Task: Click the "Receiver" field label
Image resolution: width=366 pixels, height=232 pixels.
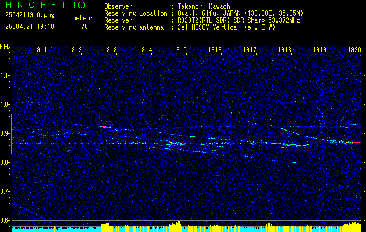Action: pyautogui.click(x=118, y=20)
